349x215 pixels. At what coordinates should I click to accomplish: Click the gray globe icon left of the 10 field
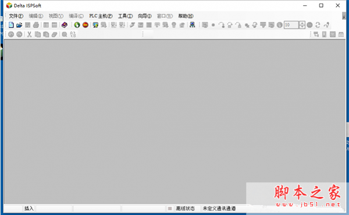click(280, 25)
